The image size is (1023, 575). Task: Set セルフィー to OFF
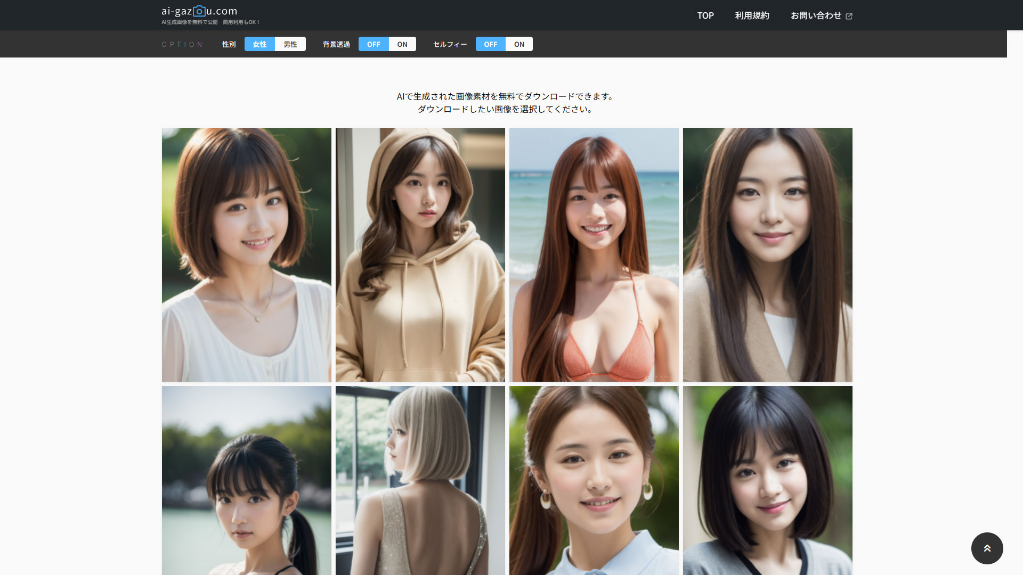click(x=491, y=44)
